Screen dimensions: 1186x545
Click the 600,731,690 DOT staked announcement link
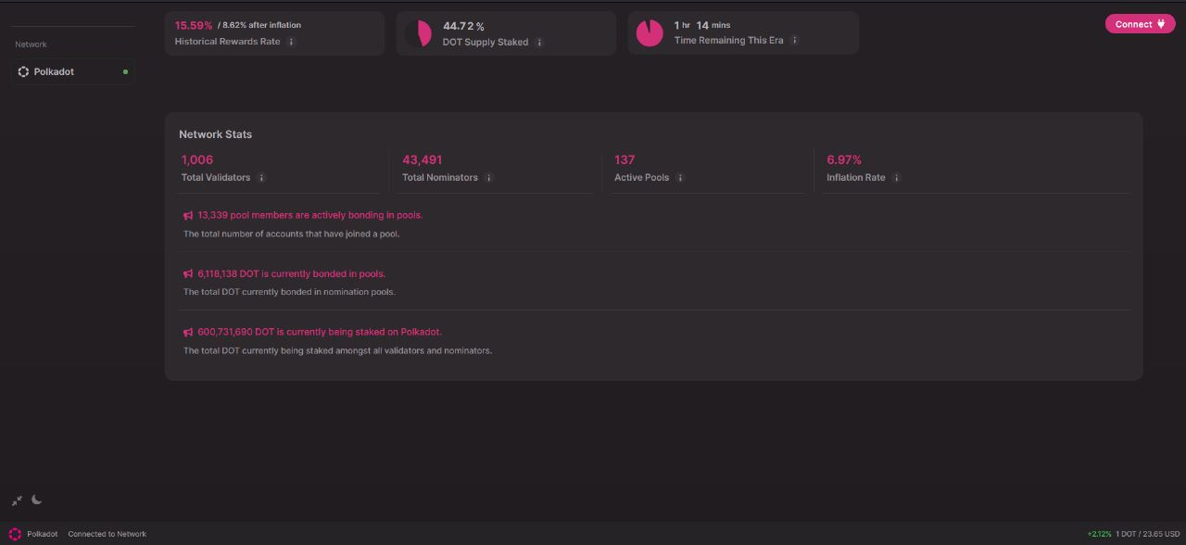coord(320,331)
